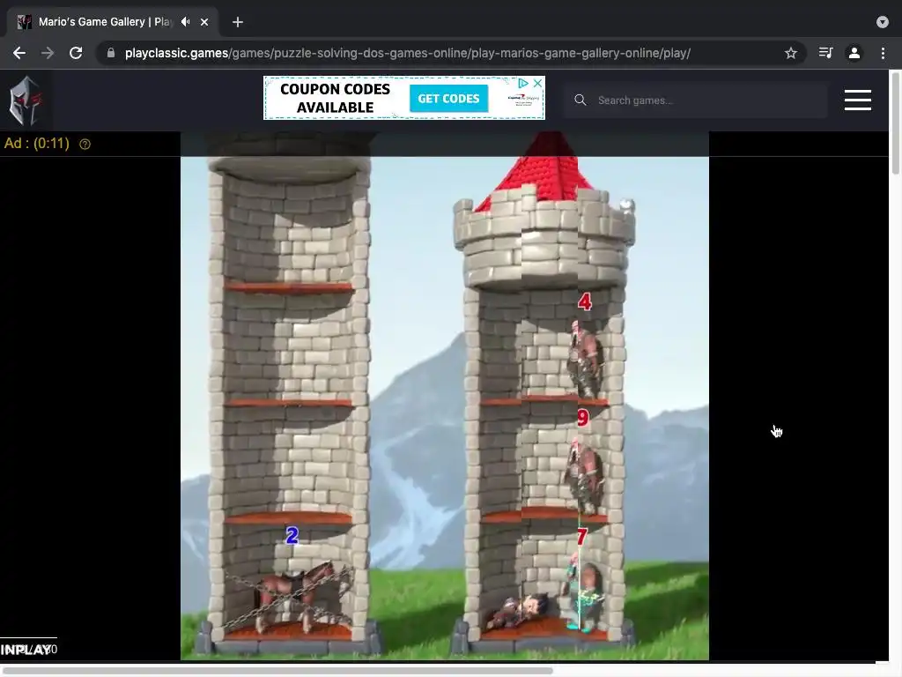Click the chained horse in the left tower

pyautogui.click(x=294, y=597)
